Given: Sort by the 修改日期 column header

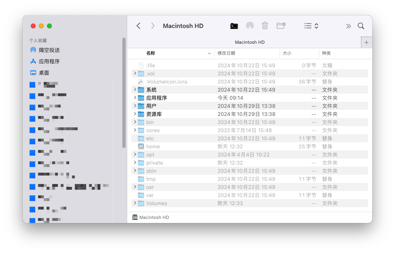Looking at the screenshot, I should point(226,53).
